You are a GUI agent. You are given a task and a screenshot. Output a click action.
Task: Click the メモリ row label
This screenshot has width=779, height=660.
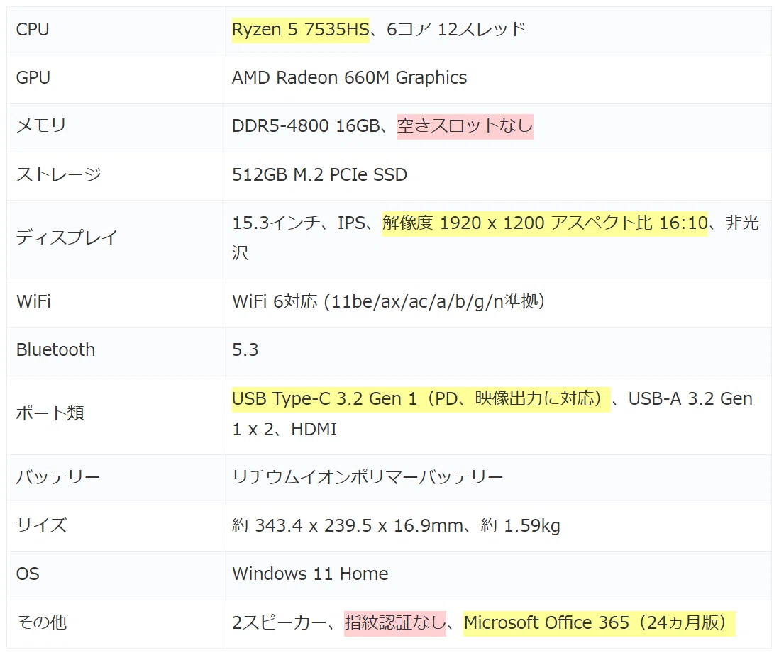pyautogui.click(x=40, y=125)
